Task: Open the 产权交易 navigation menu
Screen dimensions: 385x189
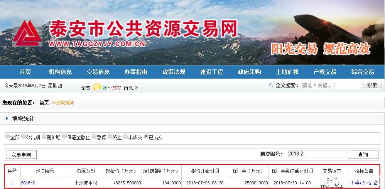Action: click(324, 72)
